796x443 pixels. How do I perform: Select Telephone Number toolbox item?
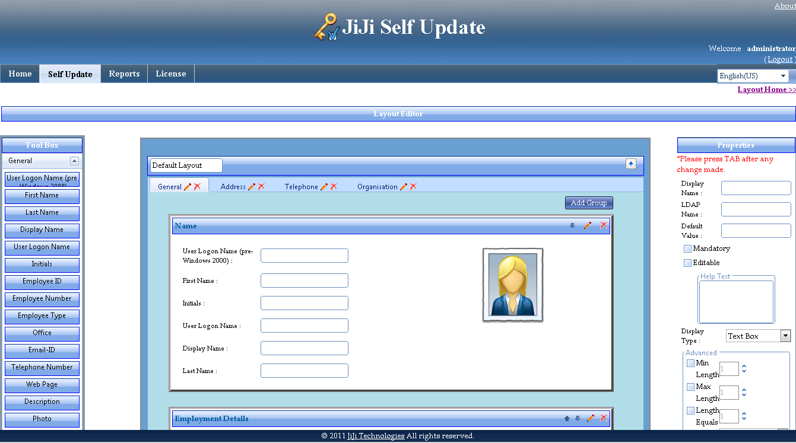pos(42,368)
